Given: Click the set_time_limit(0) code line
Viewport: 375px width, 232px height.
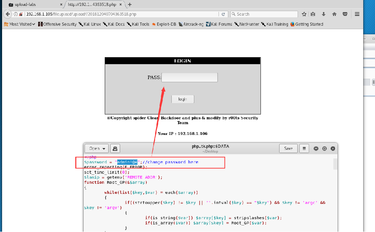Looking at the screenshot, I should (106, 172).
